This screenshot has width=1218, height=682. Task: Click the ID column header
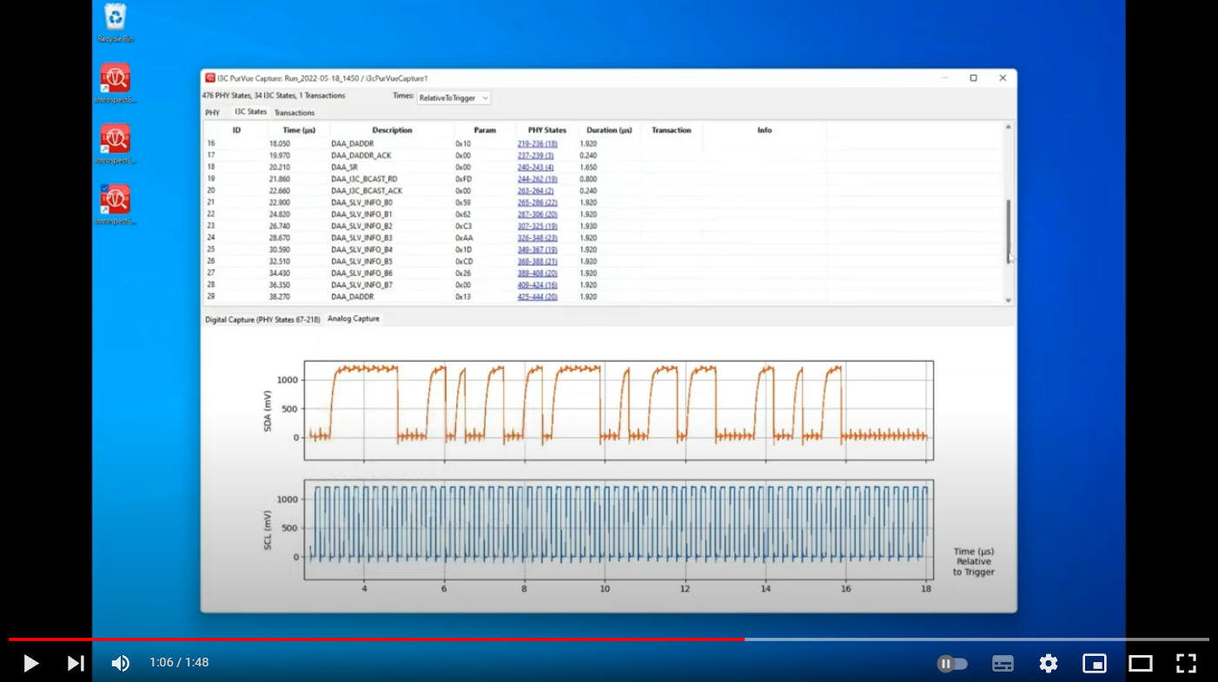click(x=236, y=130)
